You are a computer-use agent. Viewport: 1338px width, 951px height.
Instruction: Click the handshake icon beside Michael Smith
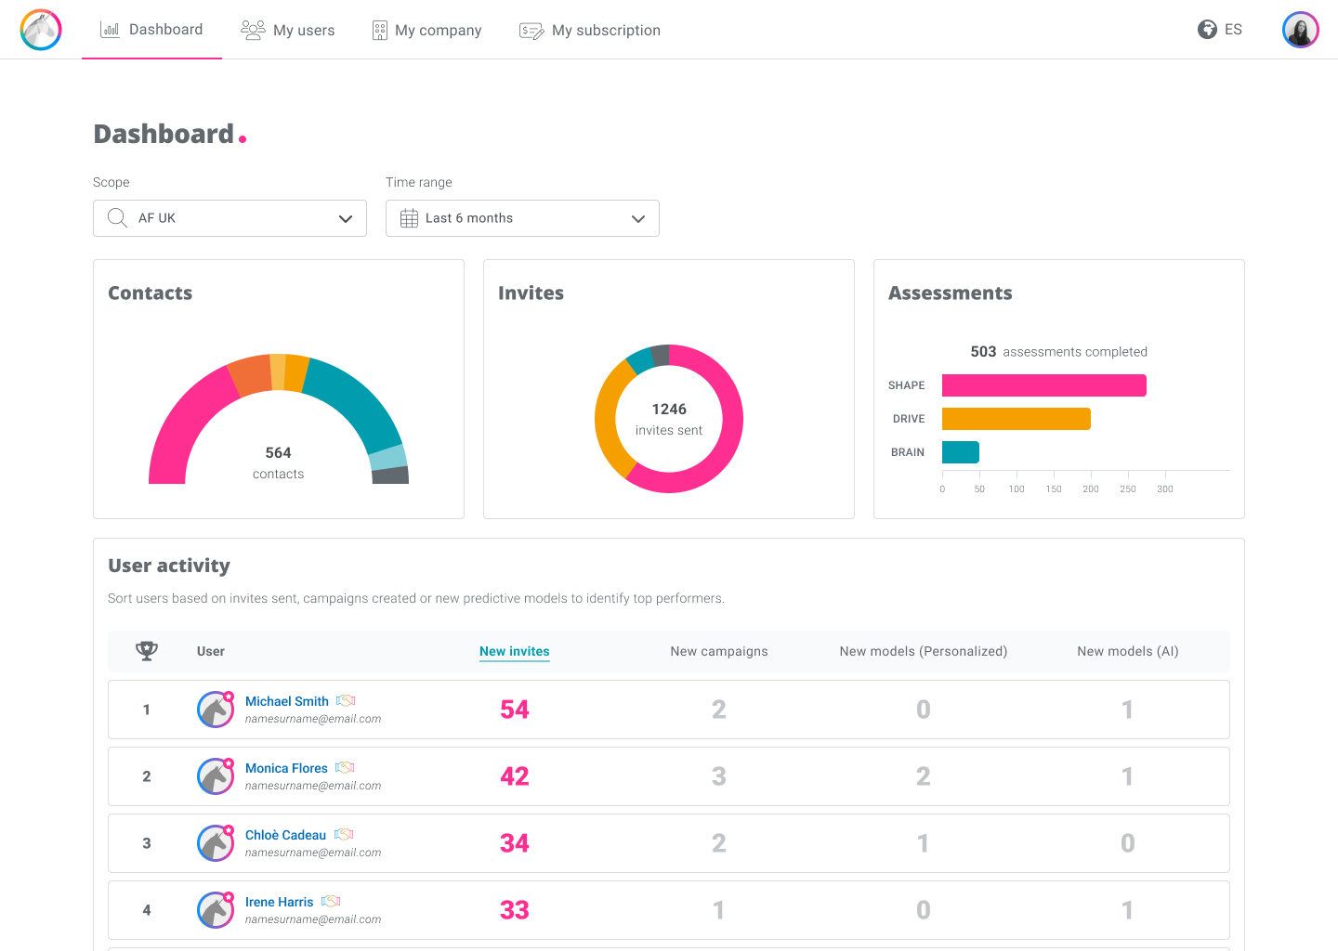click(x=346, y=701)
